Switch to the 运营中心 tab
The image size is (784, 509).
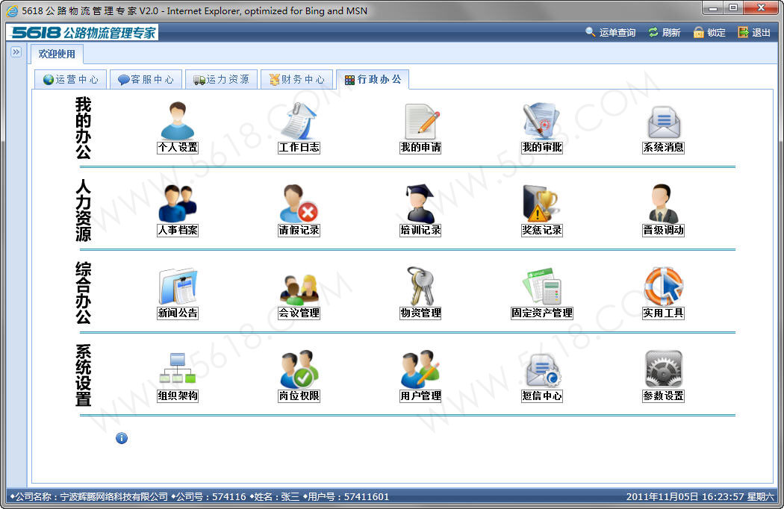click(70, 79)
